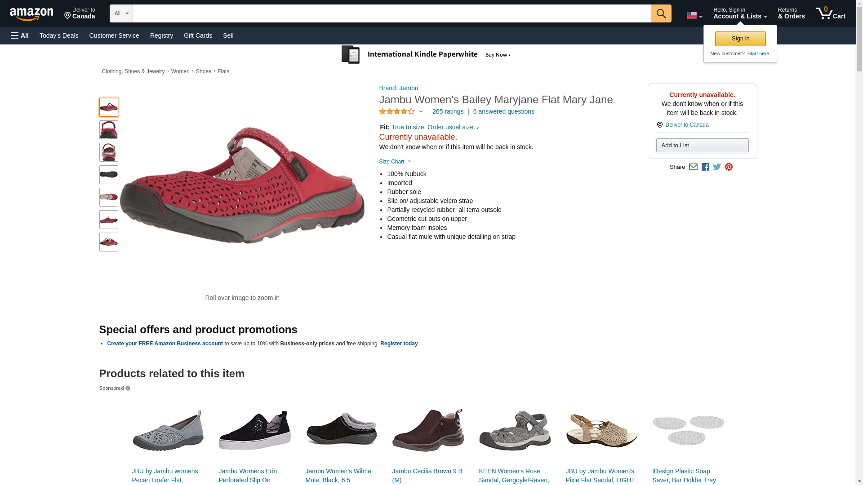863x485 pixels.
Task: Expand the Size Chart dropdown
Action: tap(395, 162)
